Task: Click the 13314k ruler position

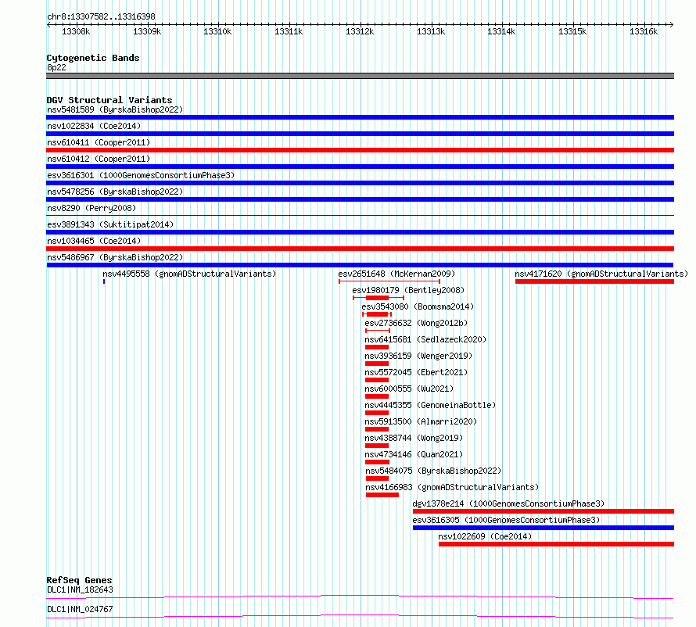Action: (501, 31)
